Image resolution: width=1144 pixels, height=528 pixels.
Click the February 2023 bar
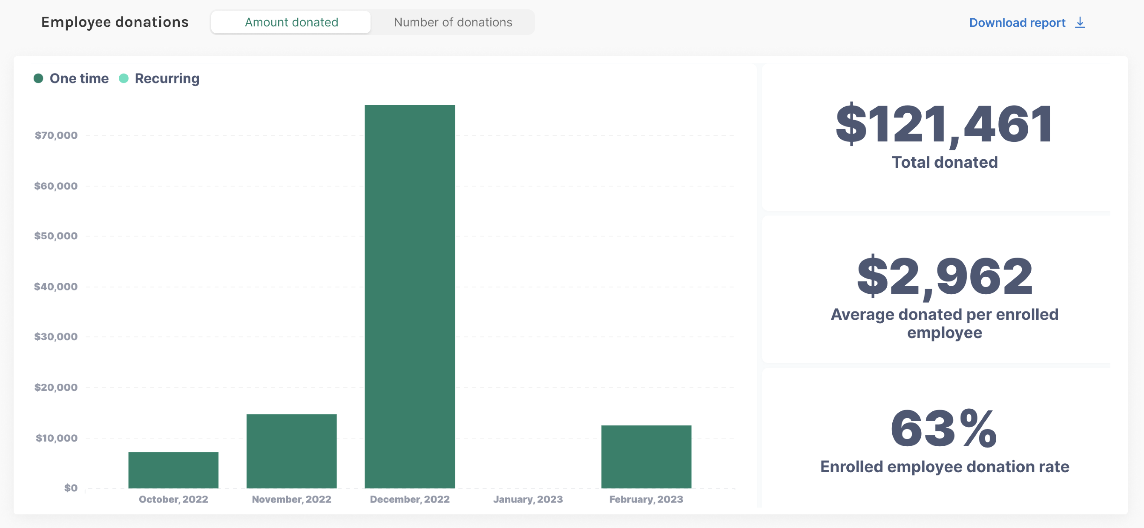(x=646, y=456)
